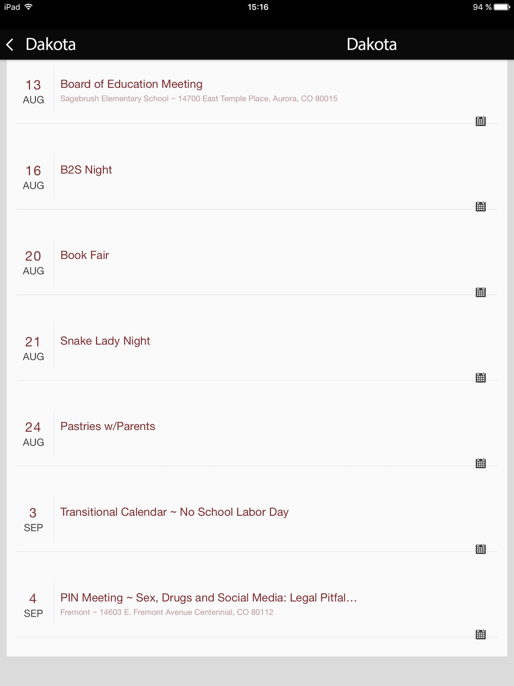This screenshot has width=514, height=686.
Task: Tap the calendar icon for Book Fair
Action: (481, 293)
